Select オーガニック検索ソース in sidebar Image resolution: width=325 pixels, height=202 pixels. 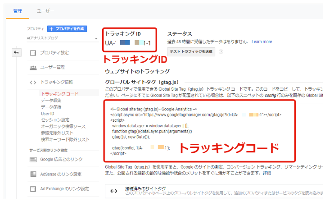(x=63, y=126)
